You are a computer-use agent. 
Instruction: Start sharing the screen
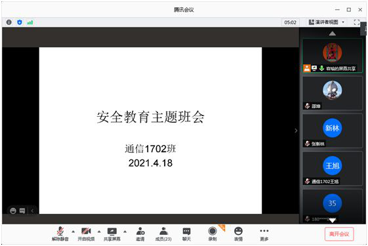pyautogui.click(x=112, y=234)
